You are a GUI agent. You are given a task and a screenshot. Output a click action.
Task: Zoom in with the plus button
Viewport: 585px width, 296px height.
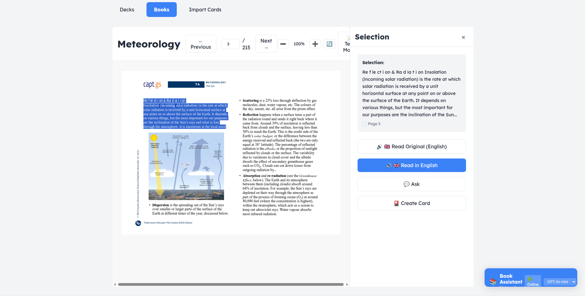315,44
